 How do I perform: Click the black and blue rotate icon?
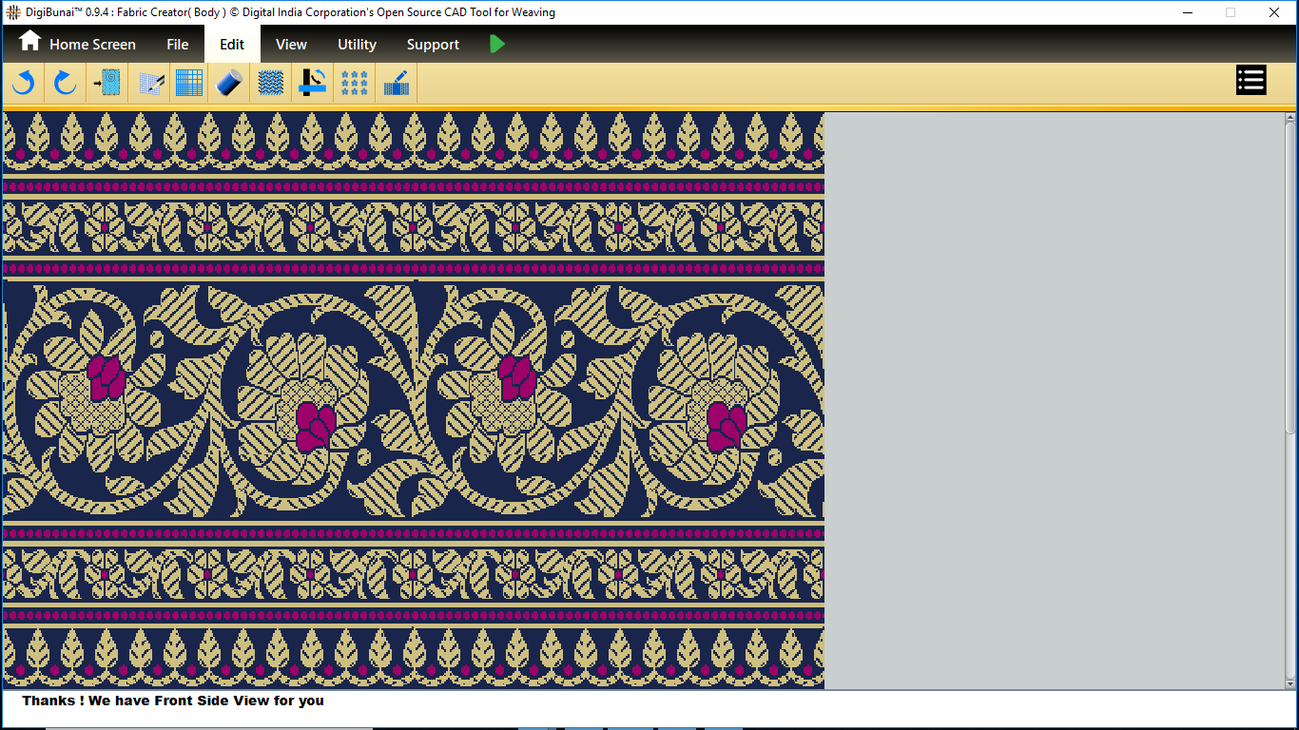[312, 83]
